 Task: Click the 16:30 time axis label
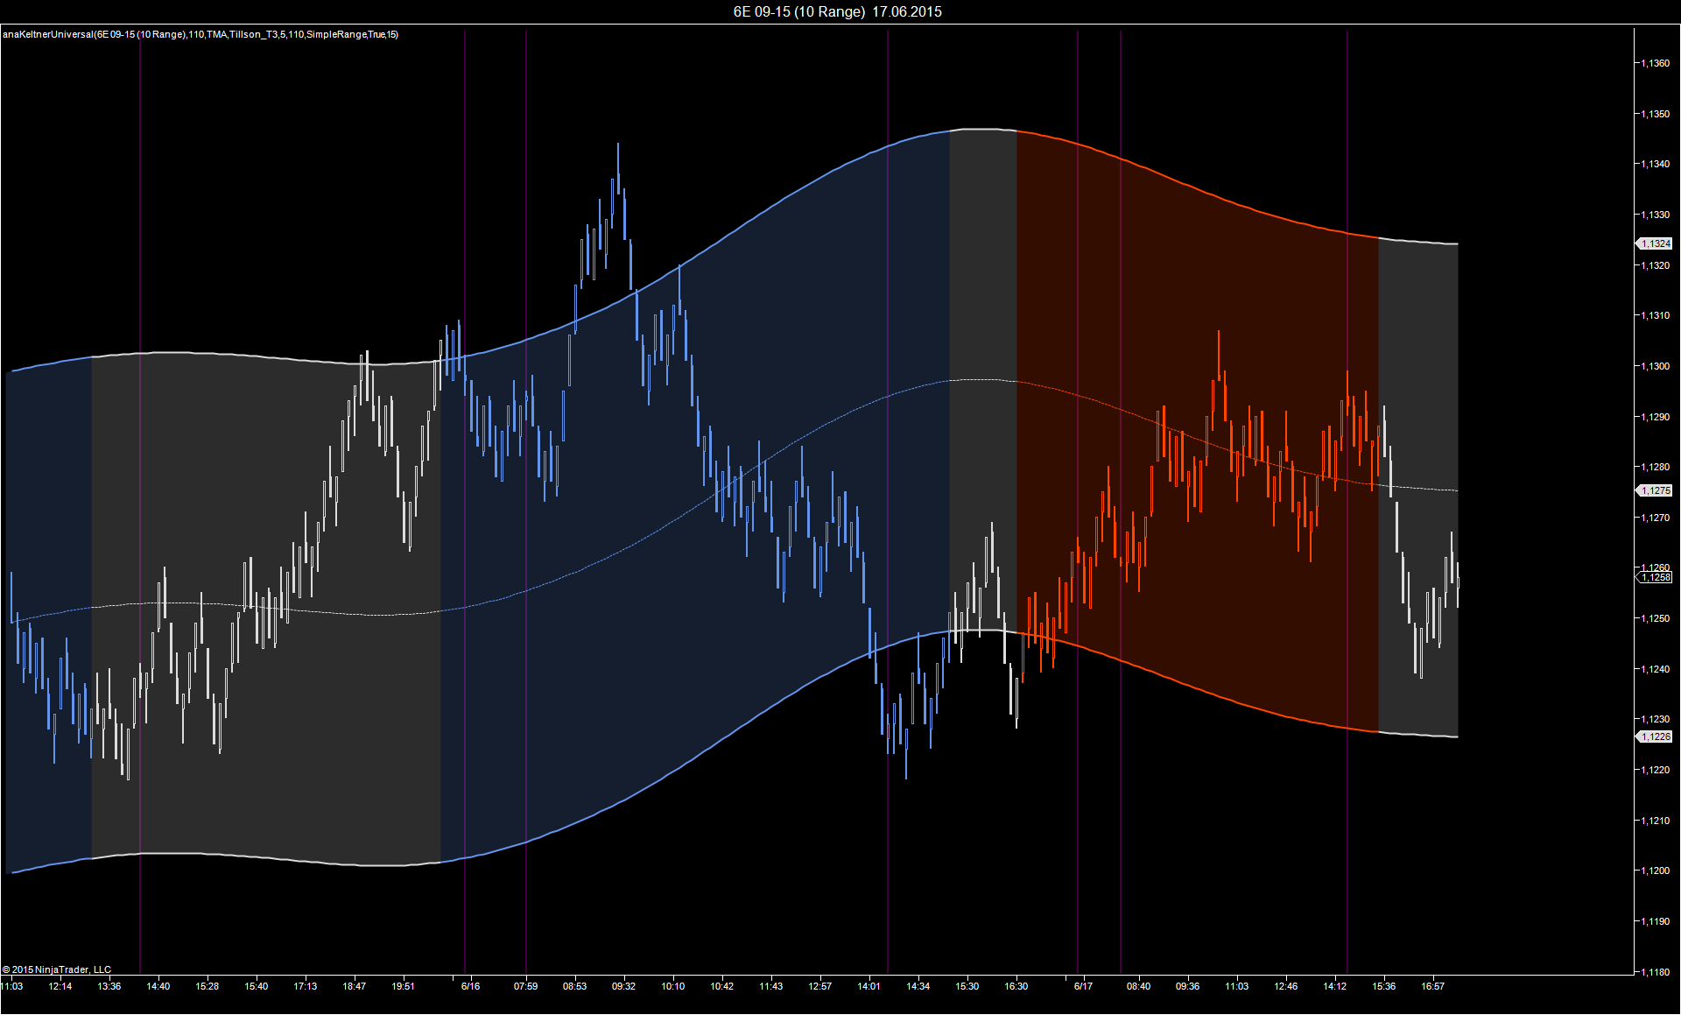[x=1016, y=986]
